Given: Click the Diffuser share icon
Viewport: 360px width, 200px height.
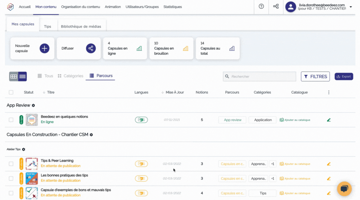Looking at the screenshot, I should point(91,48).
